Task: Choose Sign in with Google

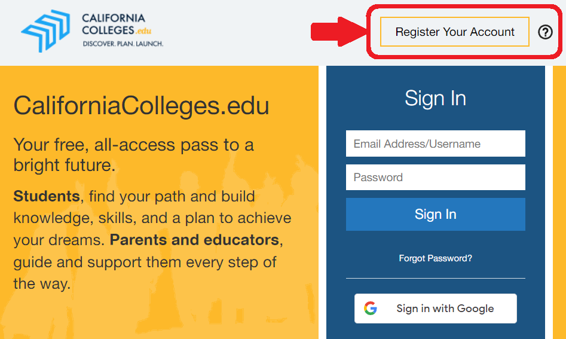Action: click(435, 309)
